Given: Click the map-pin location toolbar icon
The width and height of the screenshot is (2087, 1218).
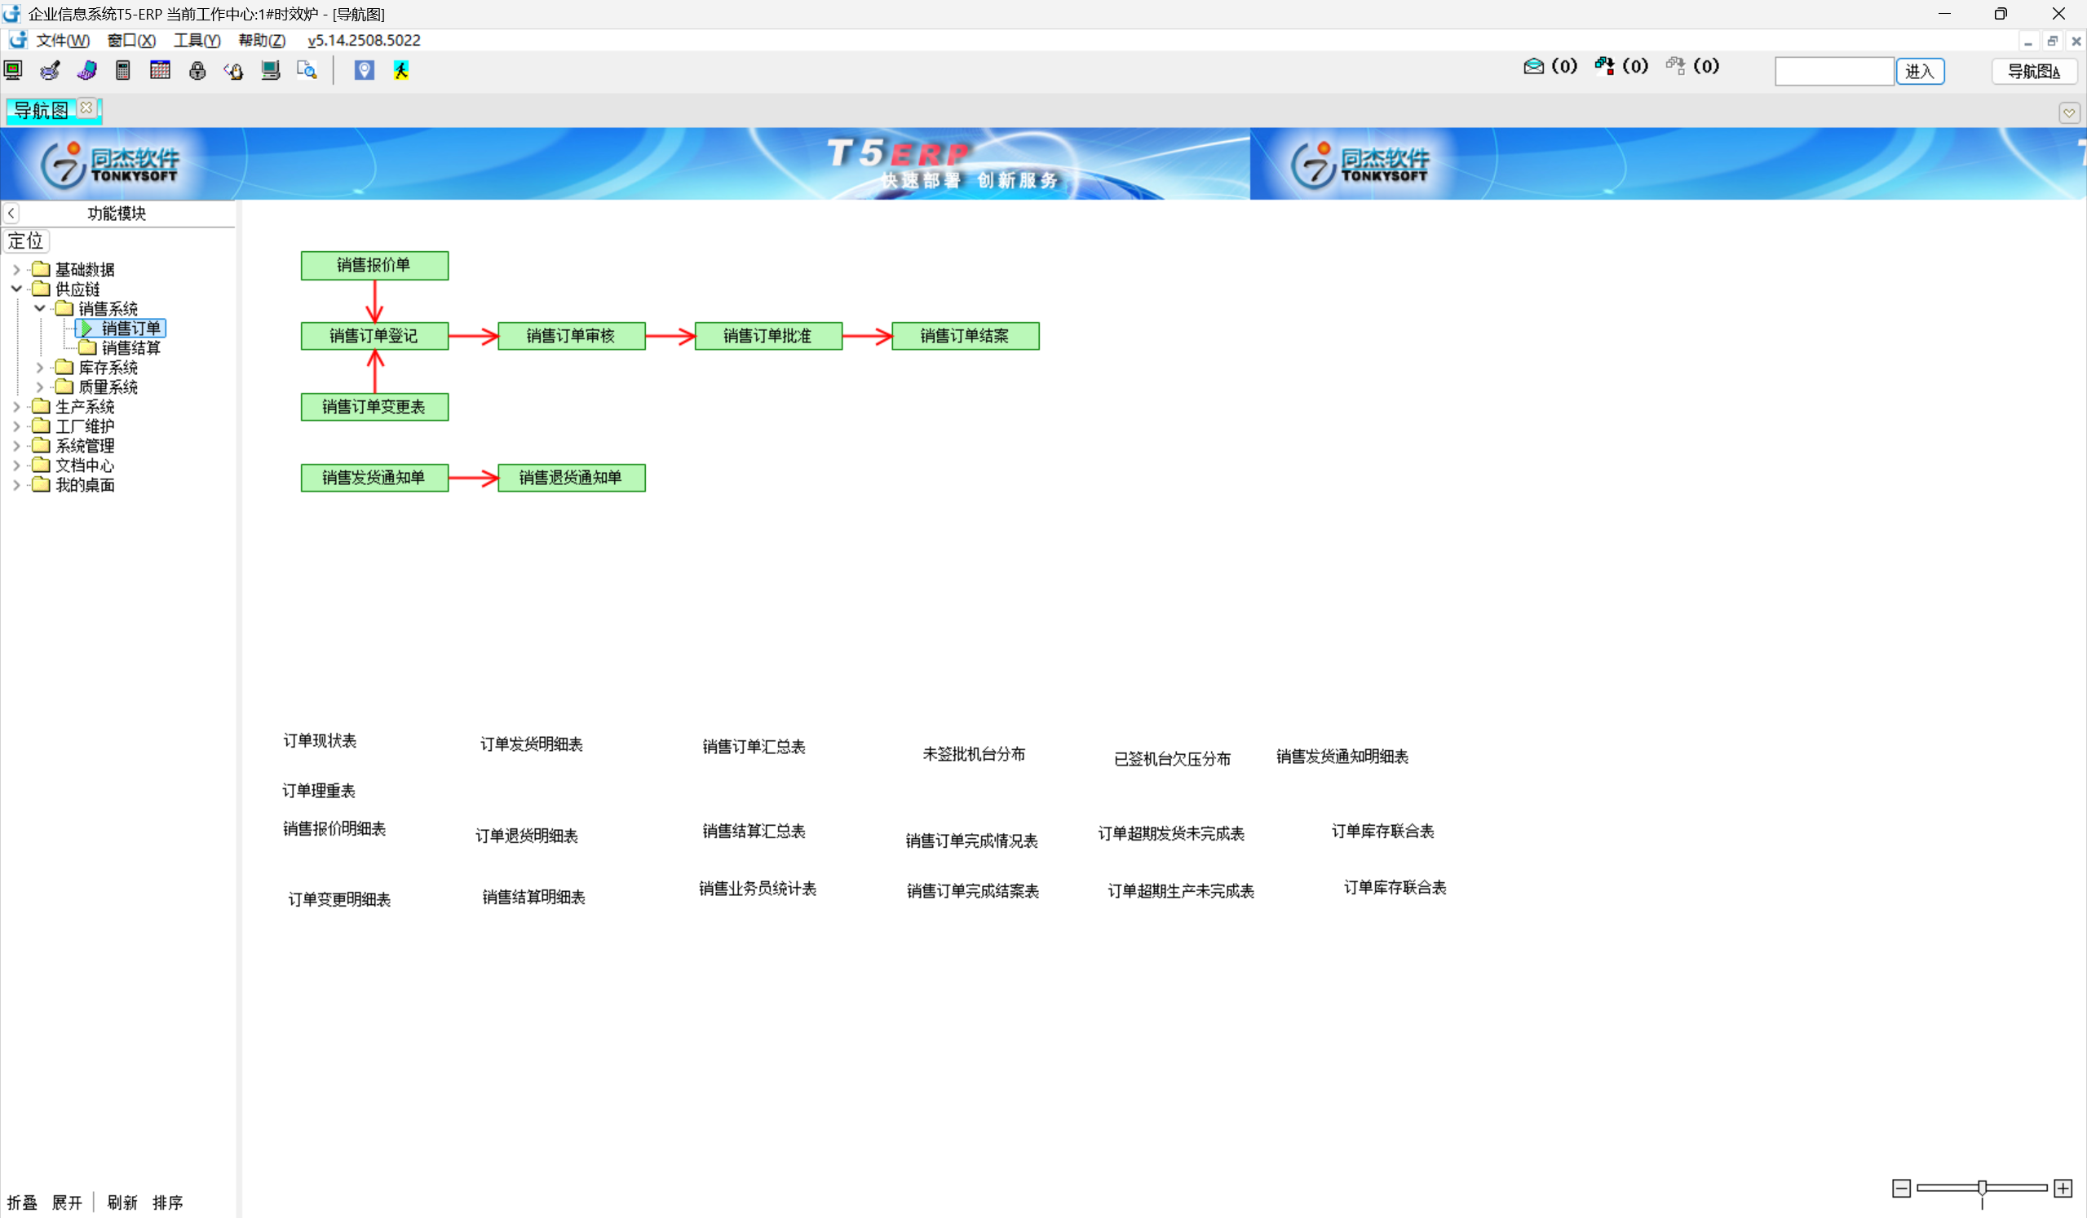Looking at the screenshot, I should click(365, 70).
